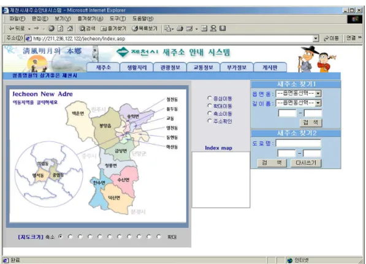Open the History (목록보기) toolbar button
Screen dimensions: 366x264
pos(145,28)
